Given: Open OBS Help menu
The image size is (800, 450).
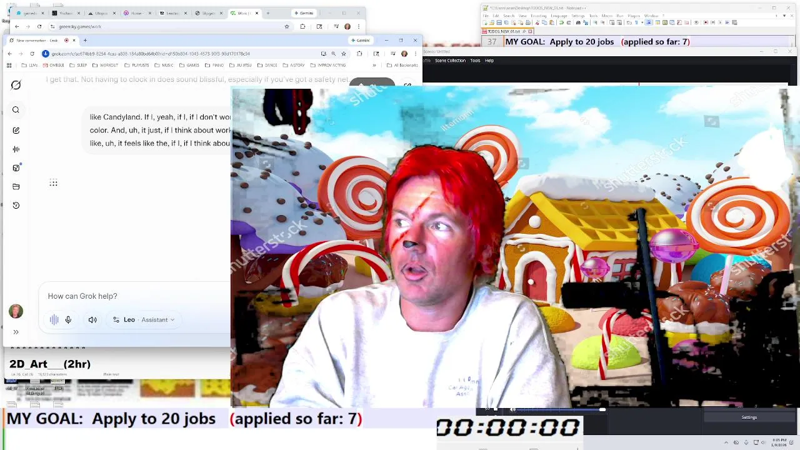Looking at the screenshot, I should [489, 61].
